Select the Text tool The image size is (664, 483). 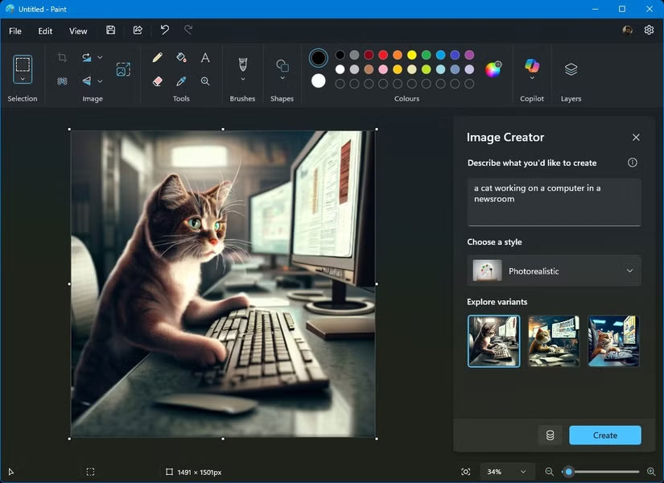(x=205, y=58)
